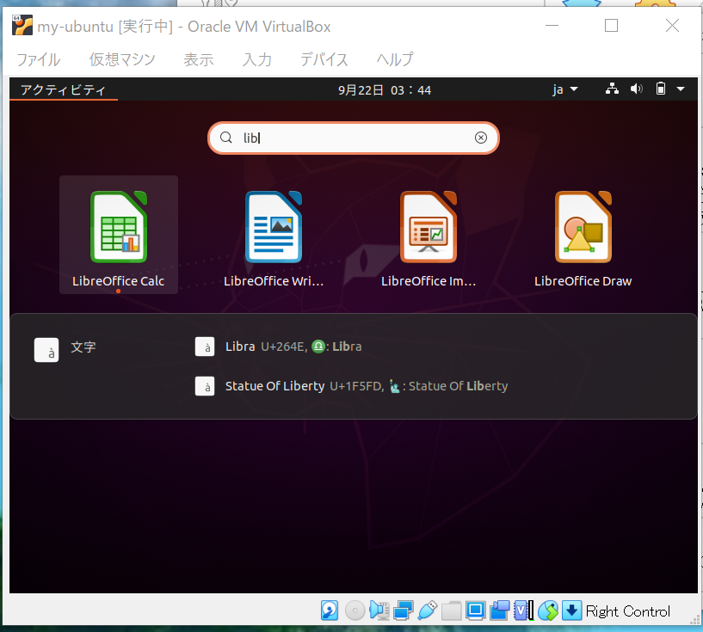Click the 'Right Control' host key label

pyautogui.click(x=627, y=611)
